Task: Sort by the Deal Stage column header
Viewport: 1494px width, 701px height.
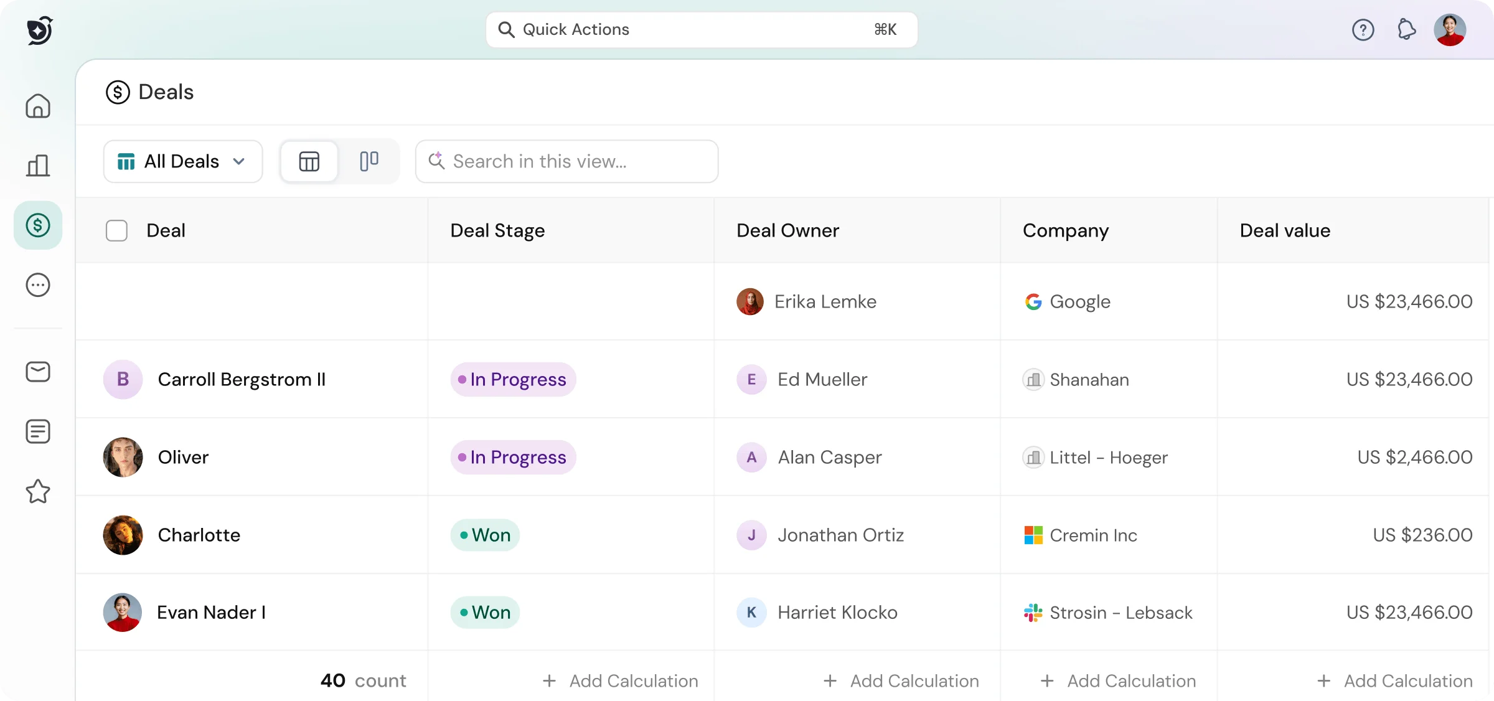Action: click(497, 231)
